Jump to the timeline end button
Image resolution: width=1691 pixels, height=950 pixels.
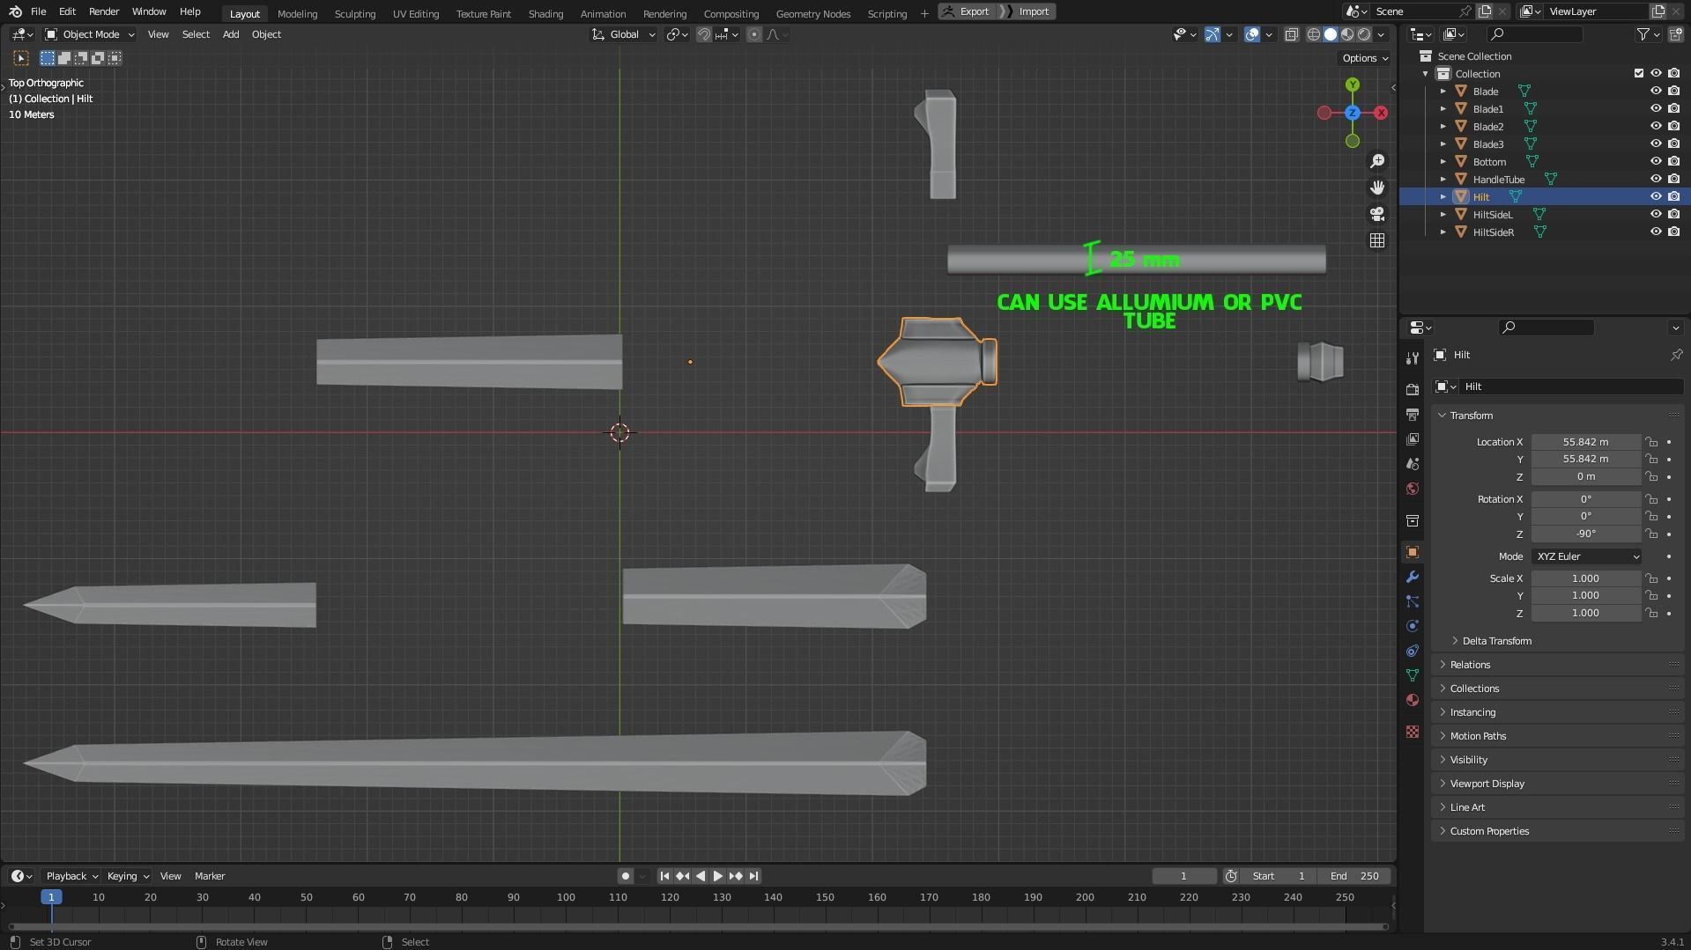(x=753, y=876)
